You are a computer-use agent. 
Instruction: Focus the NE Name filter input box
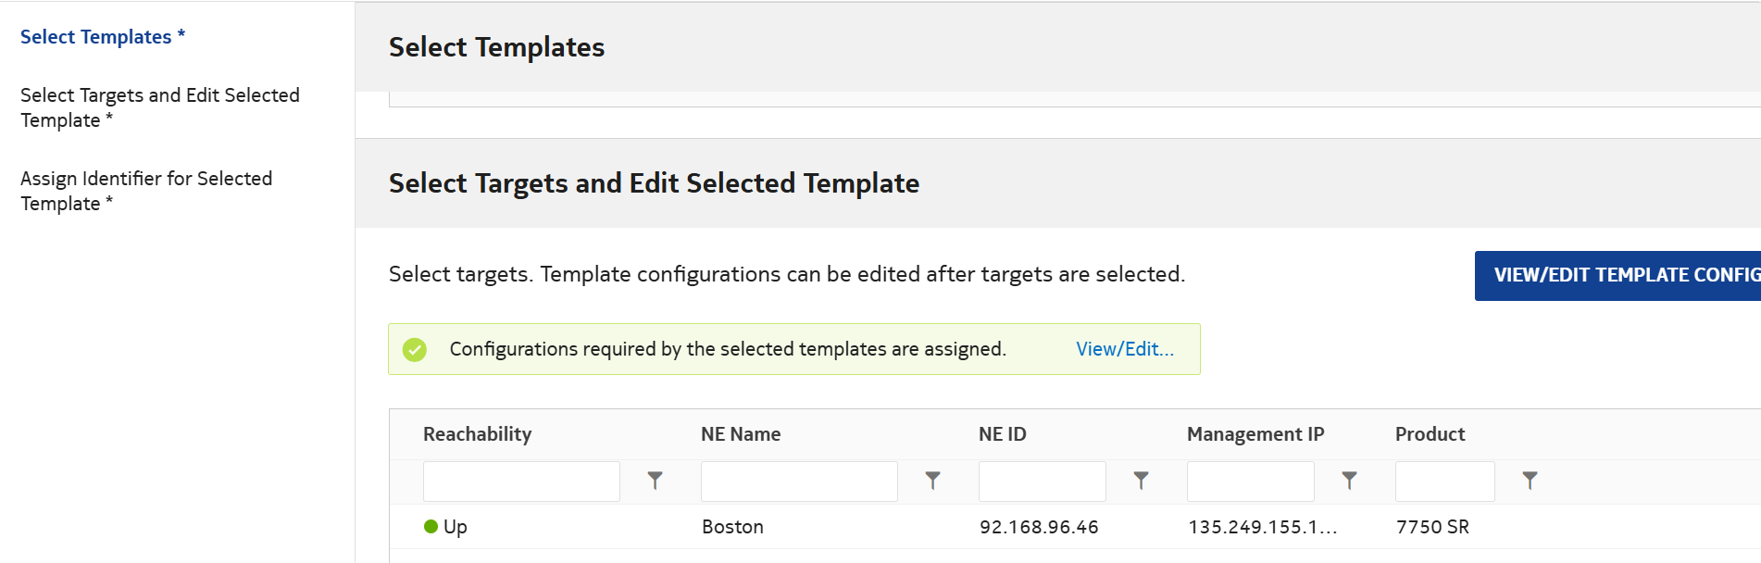[799, 482]
